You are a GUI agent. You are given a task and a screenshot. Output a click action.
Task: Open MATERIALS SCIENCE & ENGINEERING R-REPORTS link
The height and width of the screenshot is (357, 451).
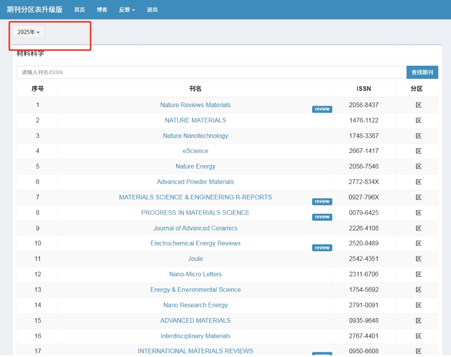tap(195, 198)
